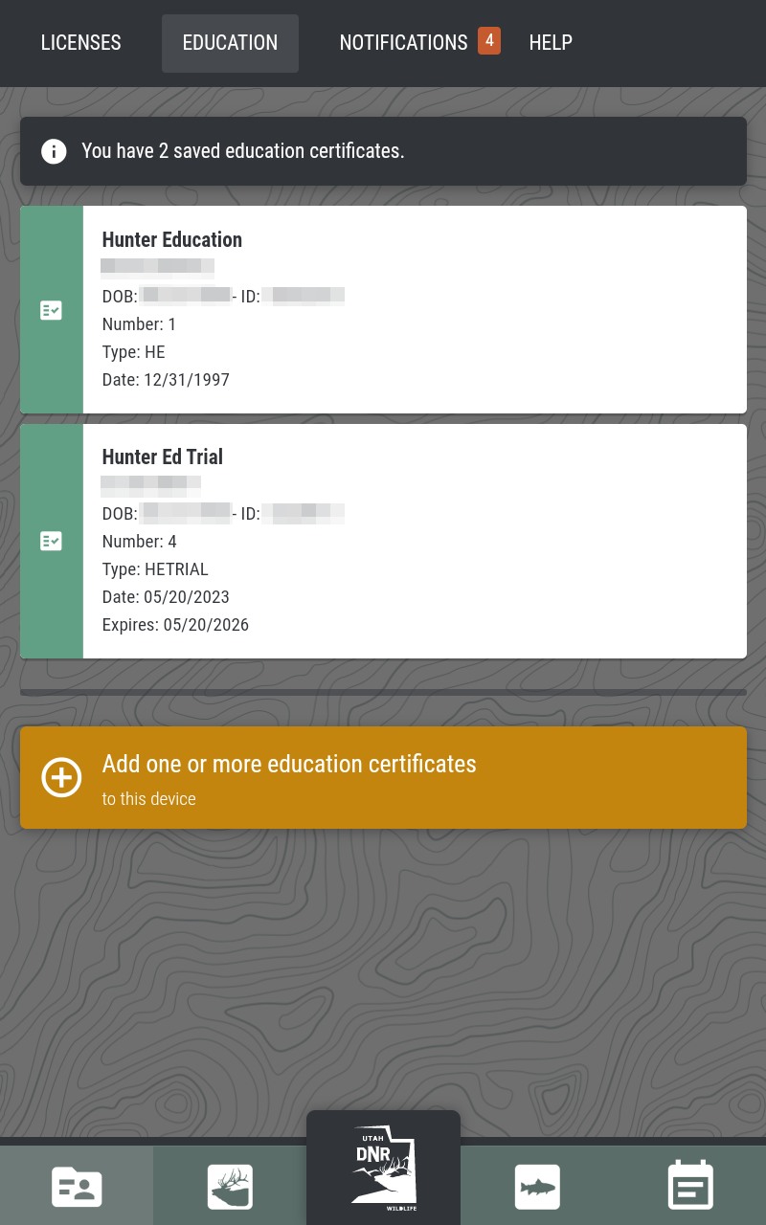Viewport: 766px width, 1225px height.
Task: Click the '2 saved education certificates' message
Action: 243,151
